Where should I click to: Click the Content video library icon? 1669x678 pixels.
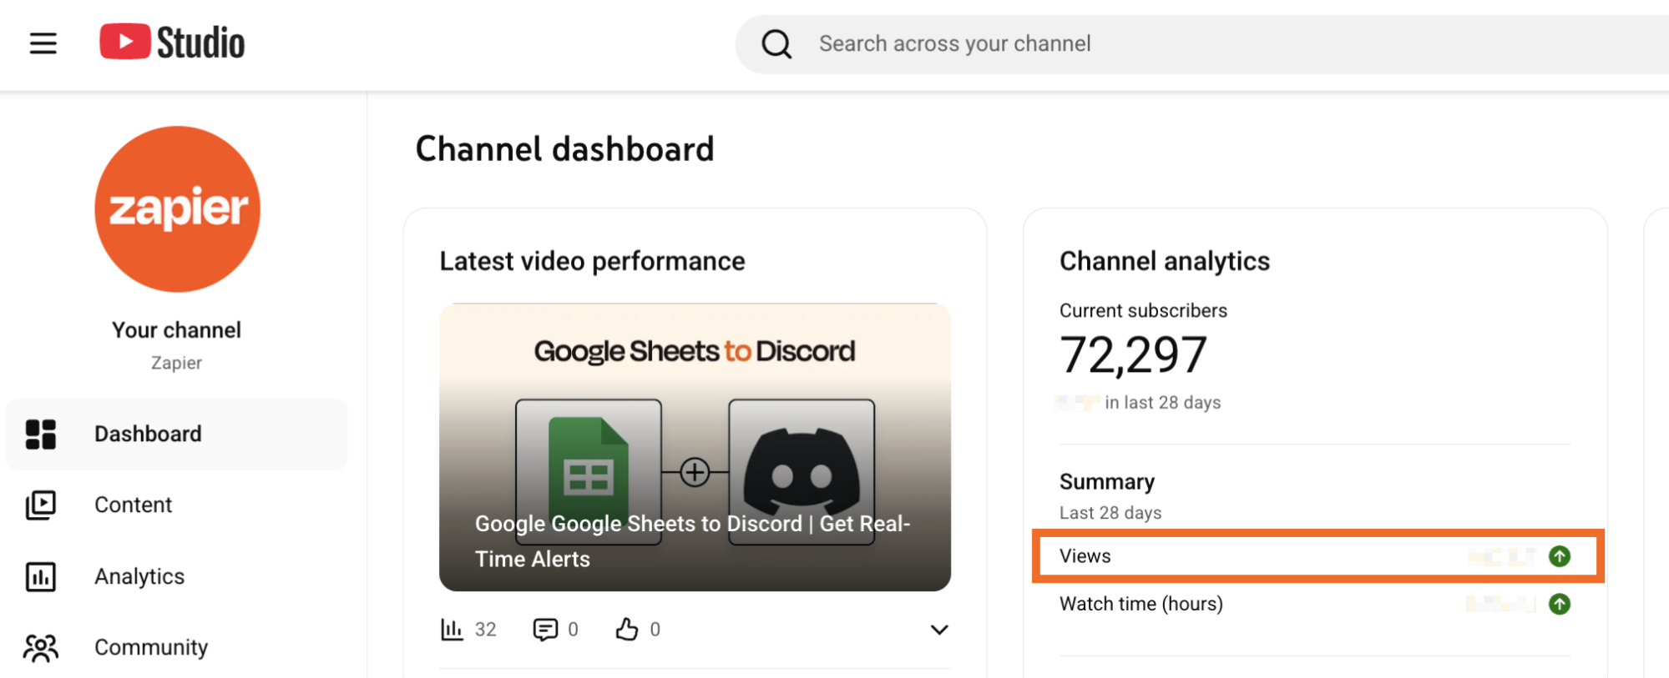click(x=41, y=505)
